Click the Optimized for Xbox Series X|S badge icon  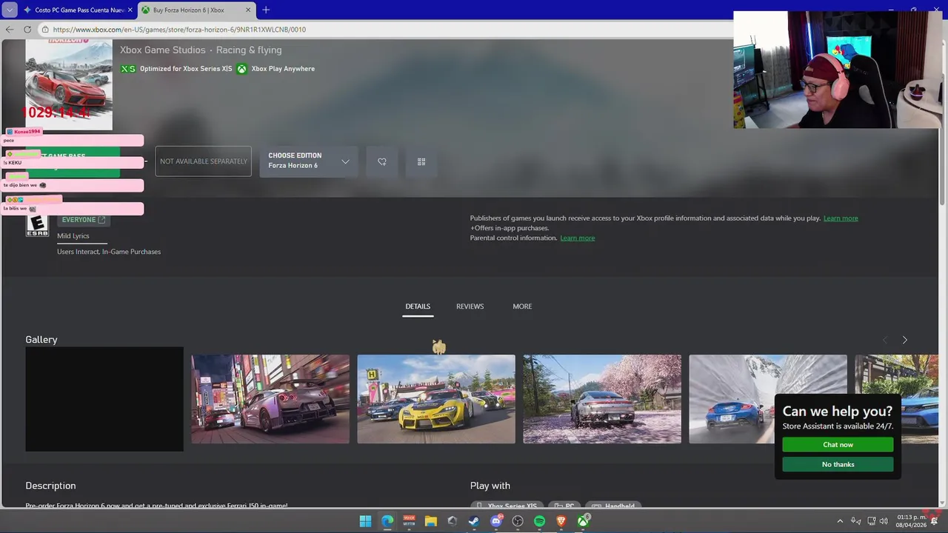[x=128, y=69]
